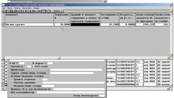Click the 0000000000000 code cell
Screen dimensions: 174x98
pyautogui.click(x=126, y=85)
